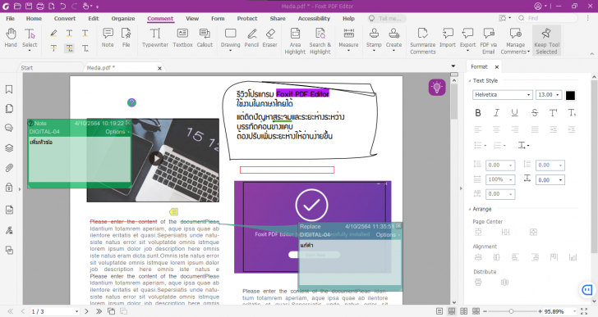Collapse the Arrange section

470,209
